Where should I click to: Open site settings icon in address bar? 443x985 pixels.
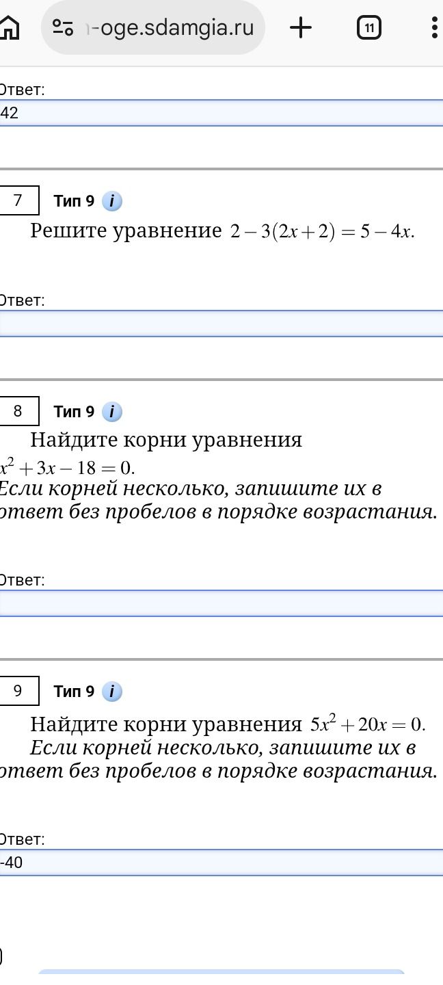tap(63, 27)
